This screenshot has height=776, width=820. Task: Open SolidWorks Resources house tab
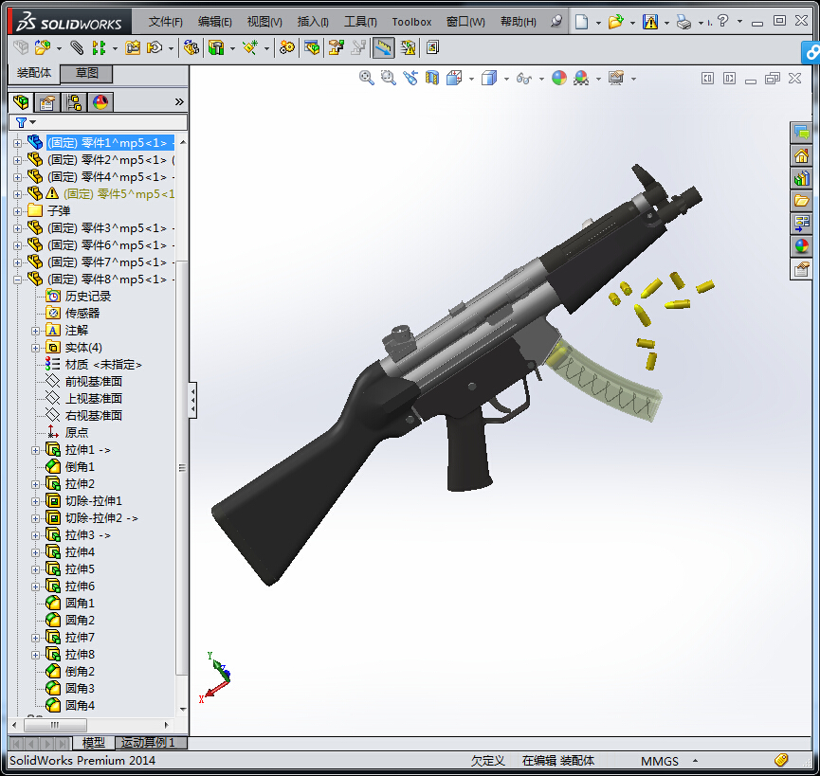[x=801, y=155]
